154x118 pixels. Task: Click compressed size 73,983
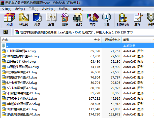point(115,109)
